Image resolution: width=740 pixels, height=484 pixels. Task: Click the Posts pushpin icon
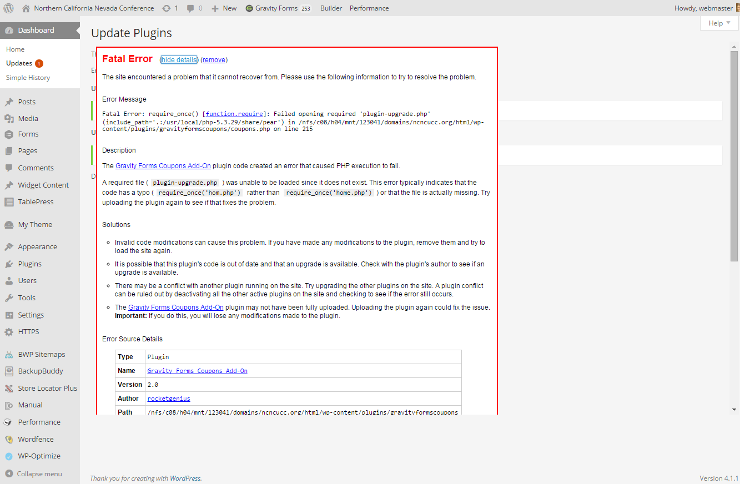click(9, 102)
